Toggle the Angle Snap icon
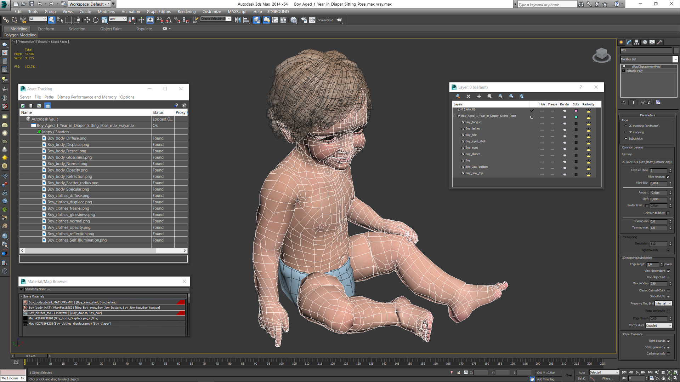Screen dimensions: 680x382 click(169, 20)
